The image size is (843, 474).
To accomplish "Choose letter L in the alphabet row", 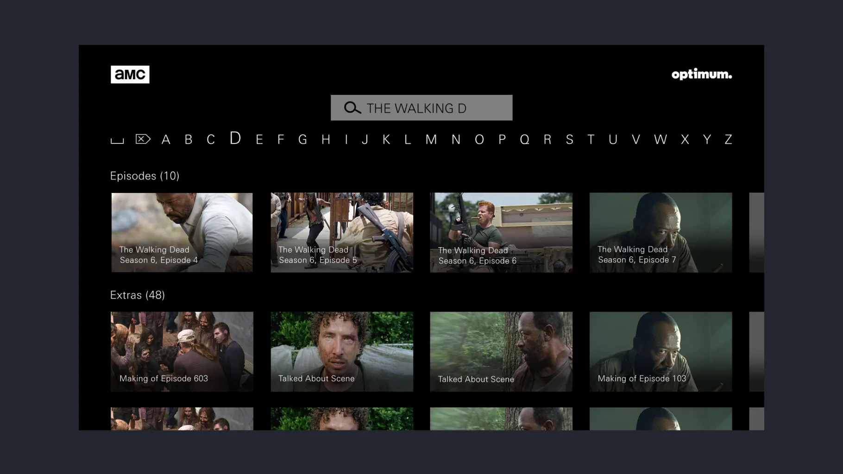I will (408, 139).
